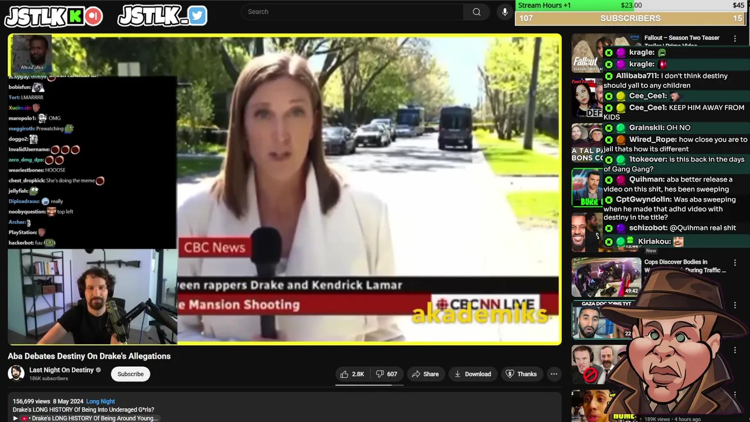Subscribe to Last Night On Destiny

click(130, 374)
